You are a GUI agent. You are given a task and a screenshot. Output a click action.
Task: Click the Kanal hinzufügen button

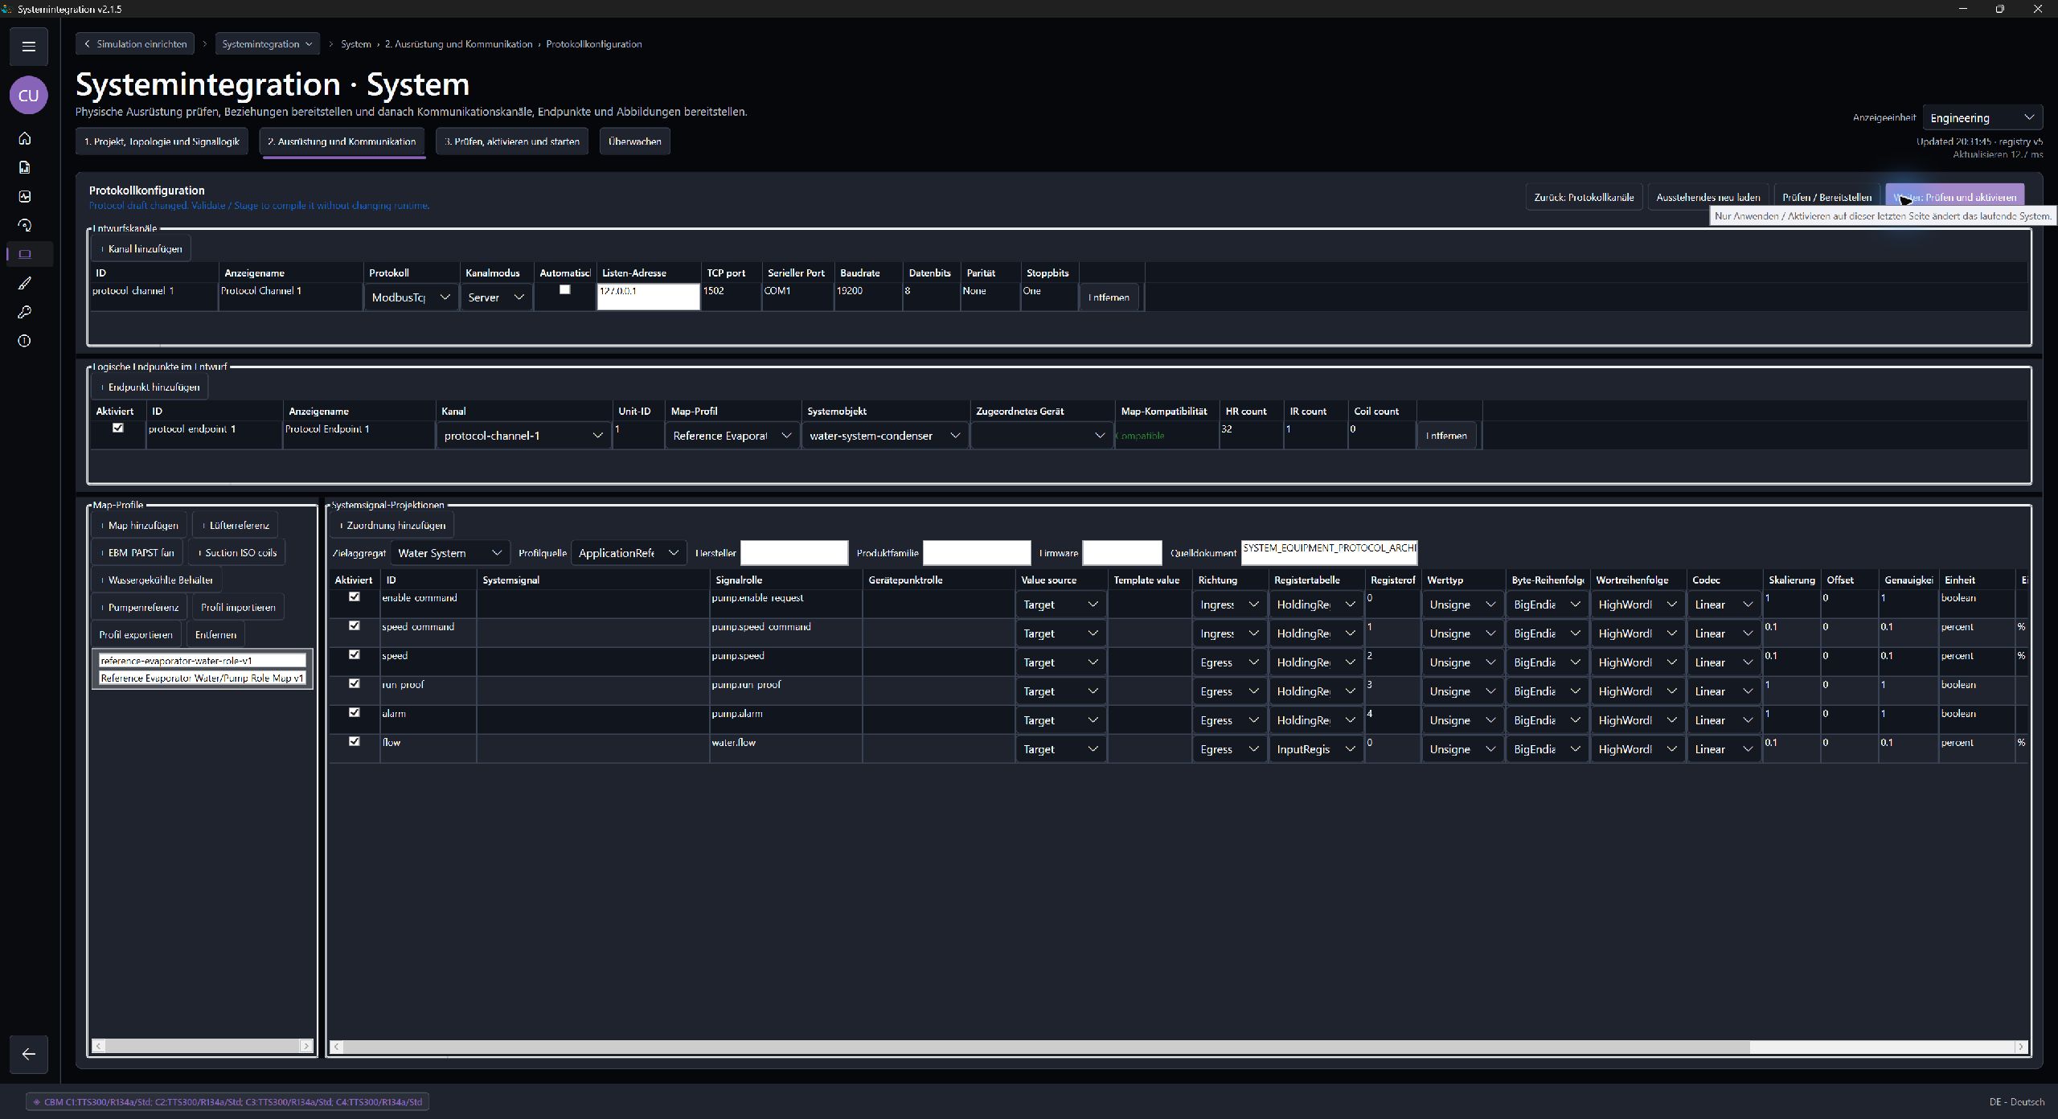point(141,249)
